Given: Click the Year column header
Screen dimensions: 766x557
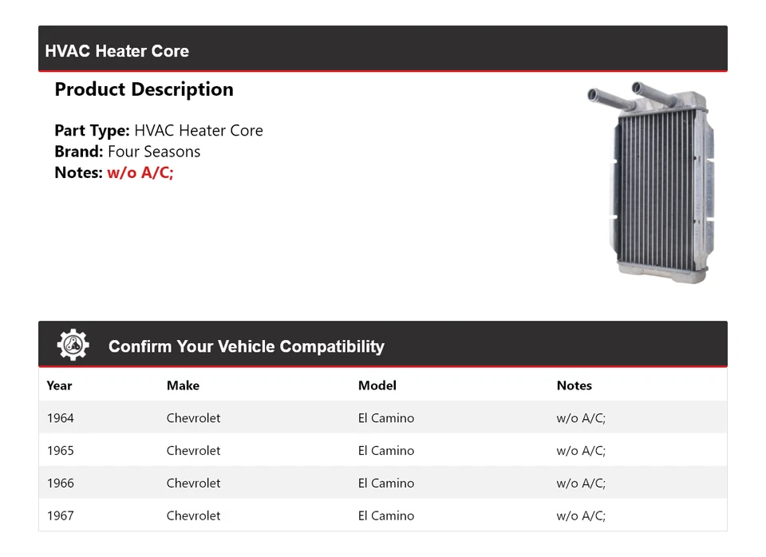Looking at the screenshot, I should pos(59,385).
